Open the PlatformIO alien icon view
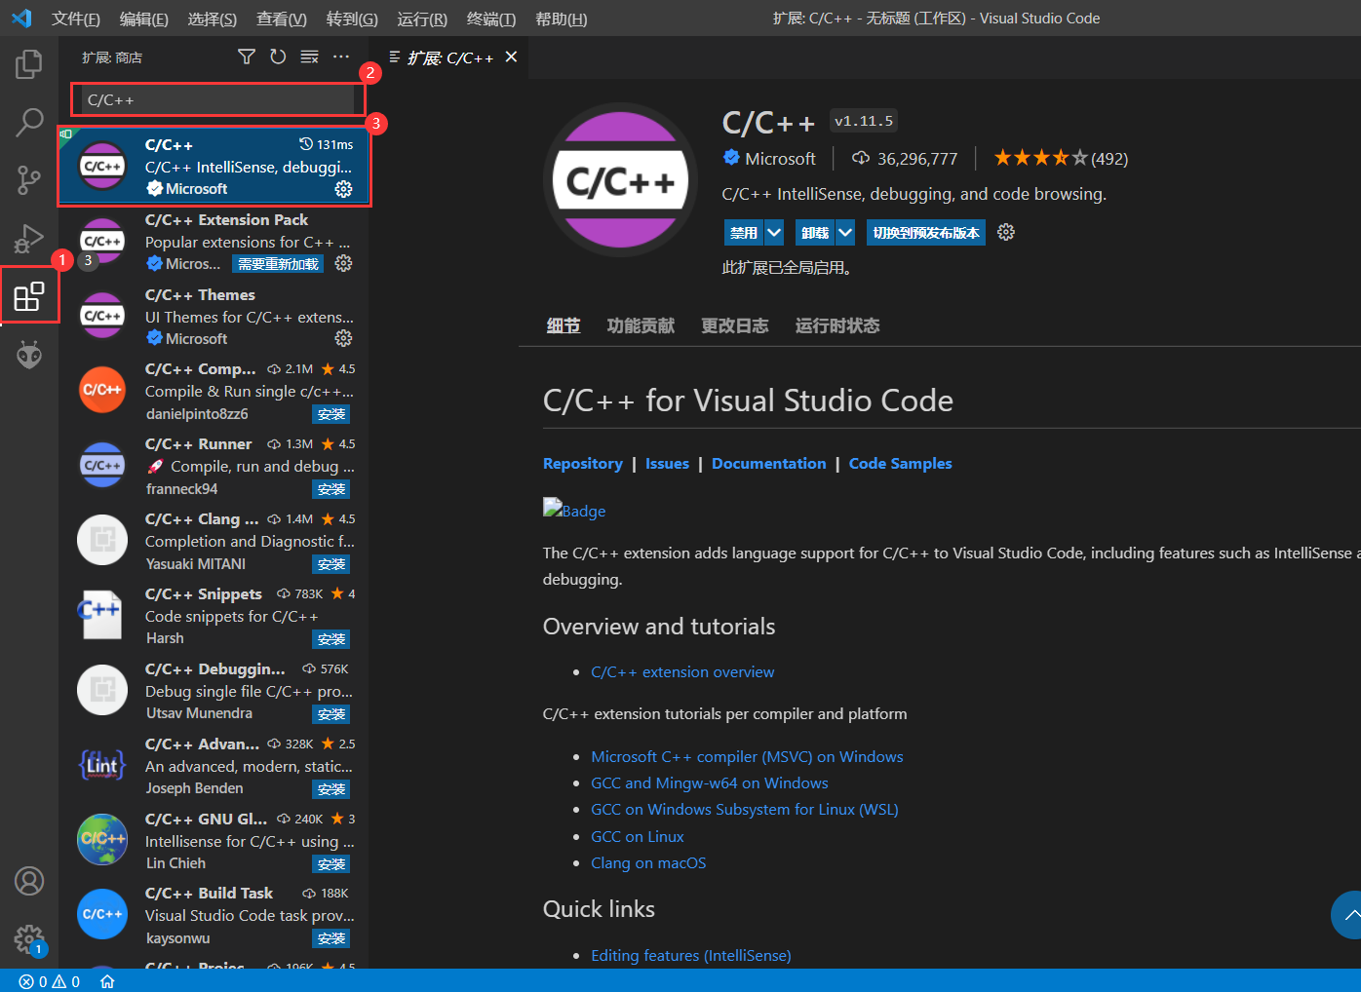Image resolution: width=1361 pixels, height=992 pixels. click(x=29, y=355)
